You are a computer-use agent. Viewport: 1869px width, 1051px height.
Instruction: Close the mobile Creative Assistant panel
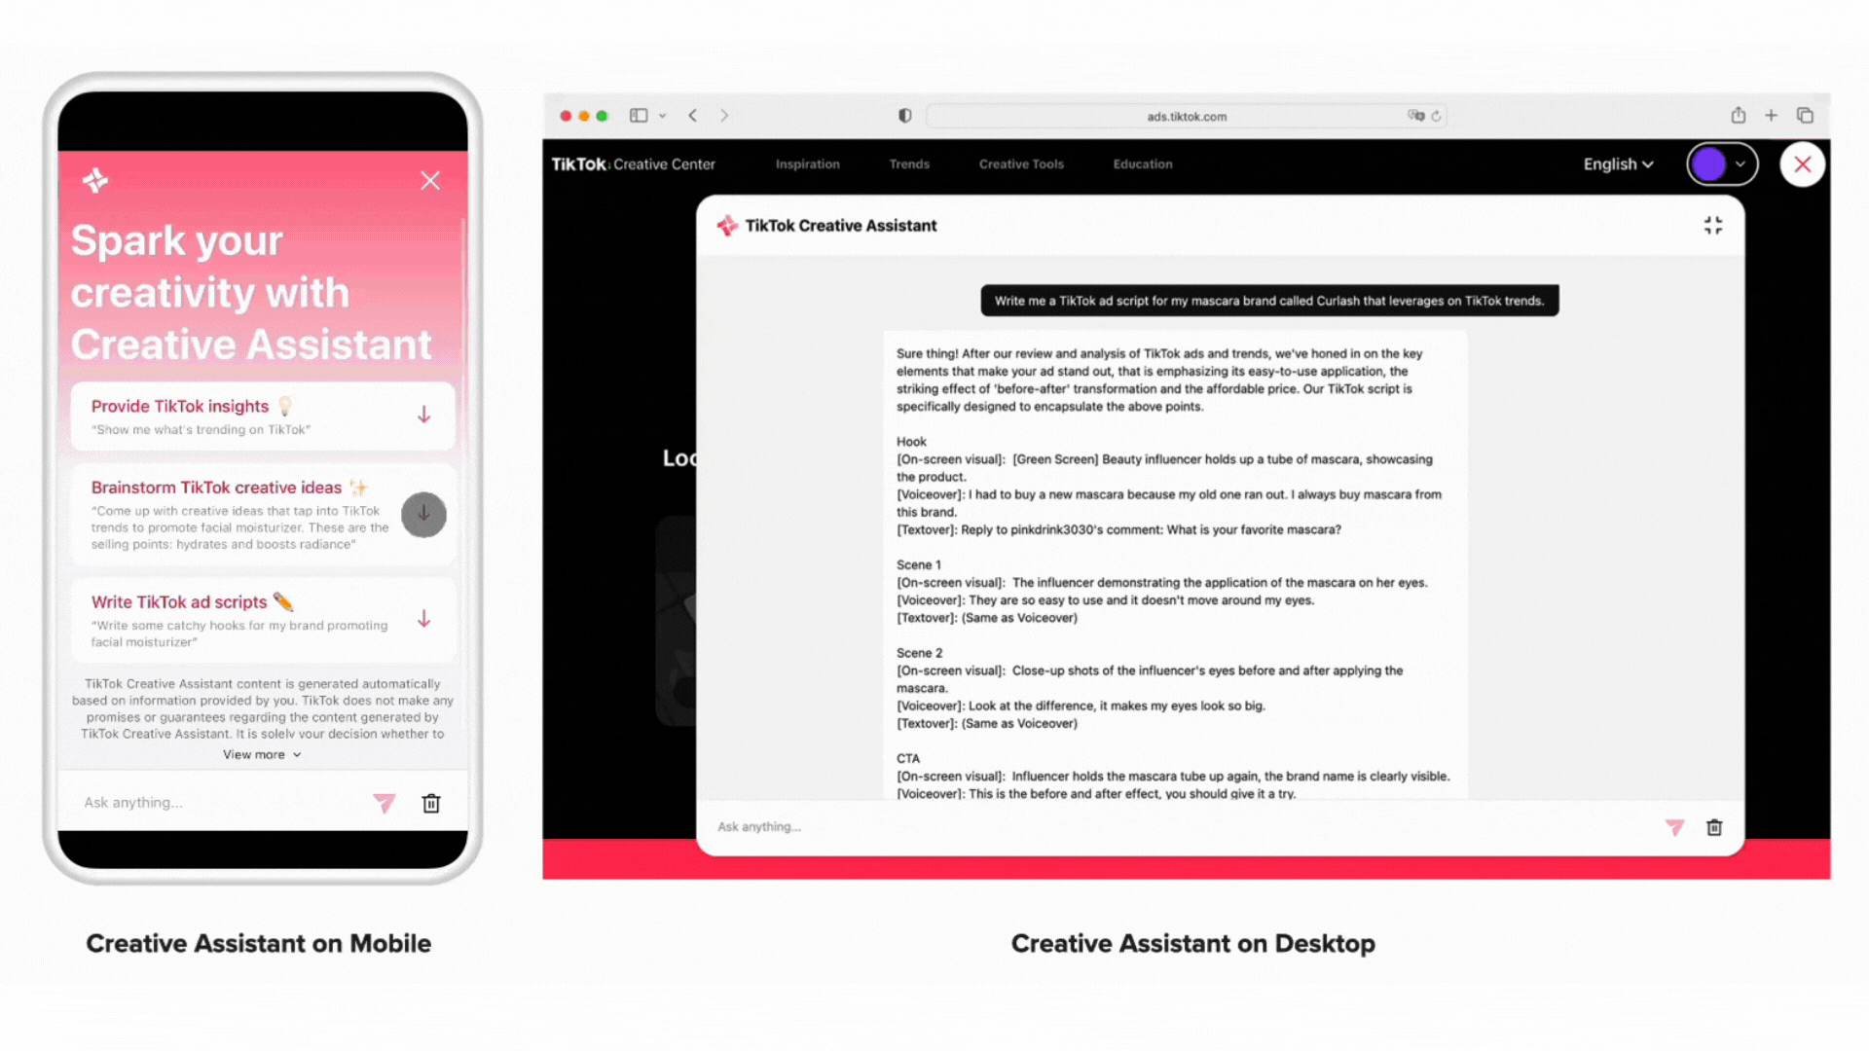[430, 180]
